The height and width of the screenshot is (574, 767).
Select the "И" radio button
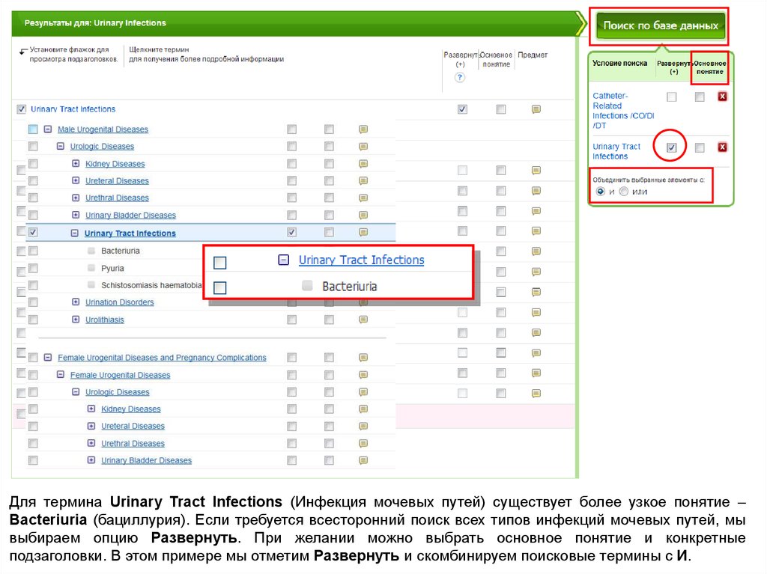tap(600, 192)
